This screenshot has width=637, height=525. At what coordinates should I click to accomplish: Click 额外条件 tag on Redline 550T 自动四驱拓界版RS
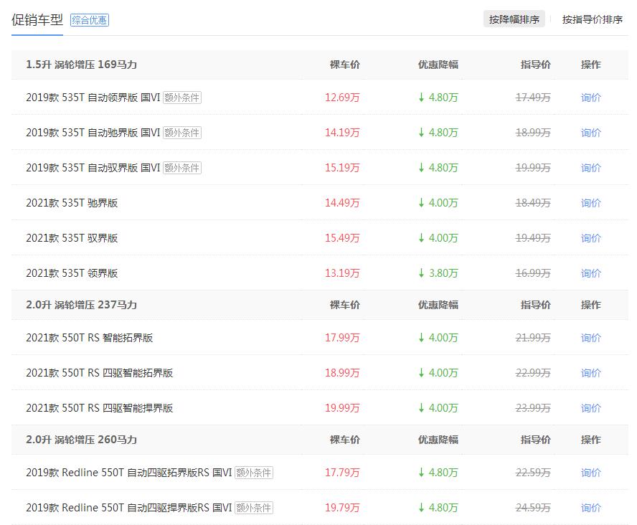click(254, 473)
